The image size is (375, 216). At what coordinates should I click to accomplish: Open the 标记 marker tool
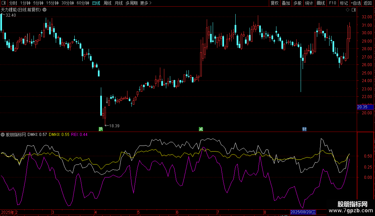tap(344, 3)
